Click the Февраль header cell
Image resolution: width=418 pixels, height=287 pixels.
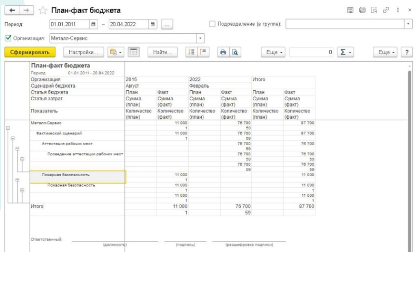(x=199, y=86)
